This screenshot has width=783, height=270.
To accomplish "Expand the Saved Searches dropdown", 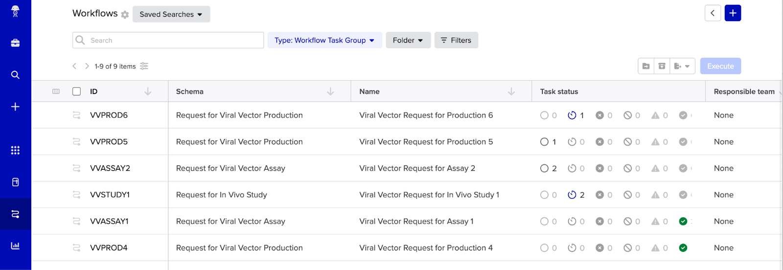I will [x=171, y=14].
